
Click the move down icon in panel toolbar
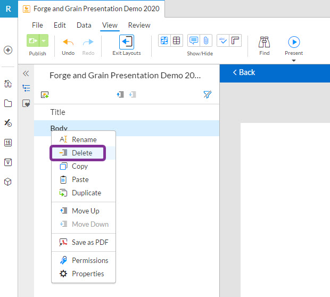coord(133,95)
